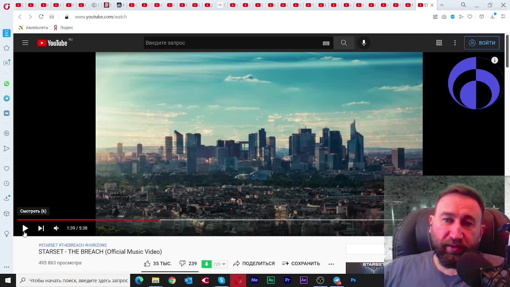Open sidebar setup three dots
The width and height of the screenshot is (510, 287).
click(x=6, y=267)
